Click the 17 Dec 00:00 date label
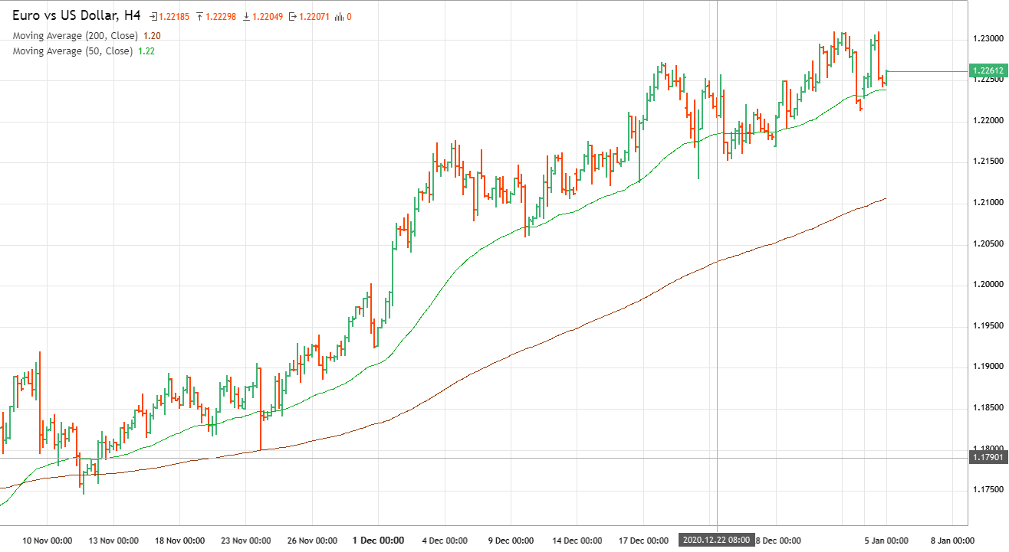Screen dimensions: 1009x552 (x=643, y=541)
